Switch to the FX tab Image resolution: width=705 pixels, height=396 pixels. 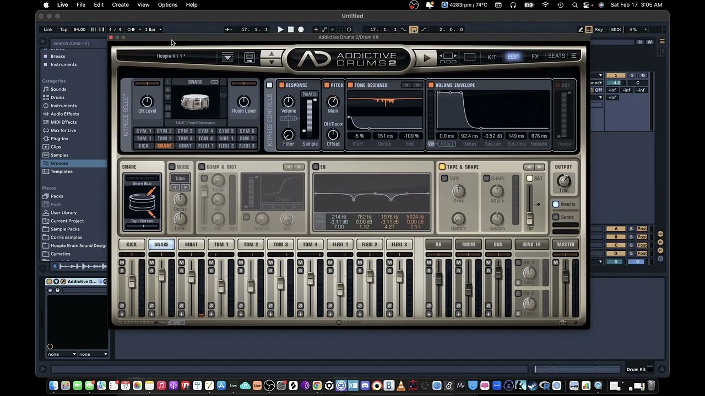pos(535,57)
